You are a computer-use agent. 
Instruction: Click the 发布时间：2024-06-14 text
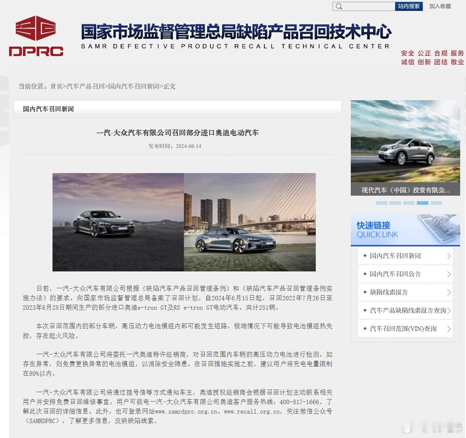175,146
